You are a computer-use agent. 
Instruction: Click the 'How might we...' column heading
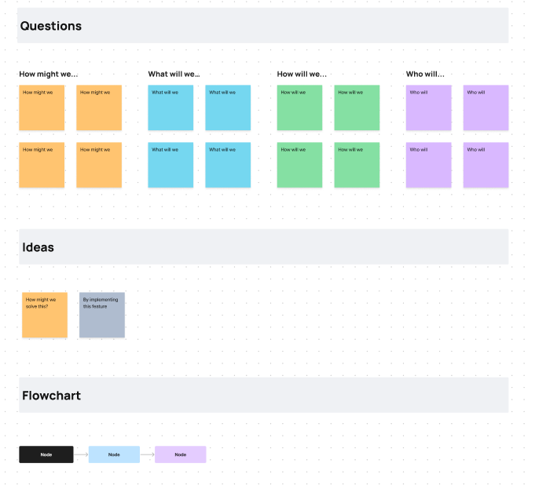49,74
